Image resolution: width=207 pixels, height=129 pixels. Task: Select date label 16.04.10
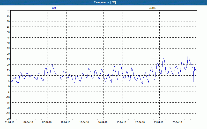point(103,122)
